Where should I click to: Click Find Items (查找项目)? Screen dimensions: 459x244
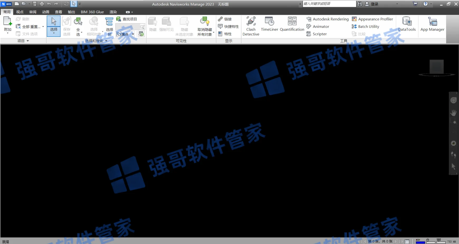(x=127, y=19)
